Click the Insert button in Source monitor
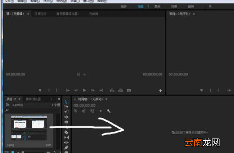The image size is (234, 153). (x=112, y=90)
